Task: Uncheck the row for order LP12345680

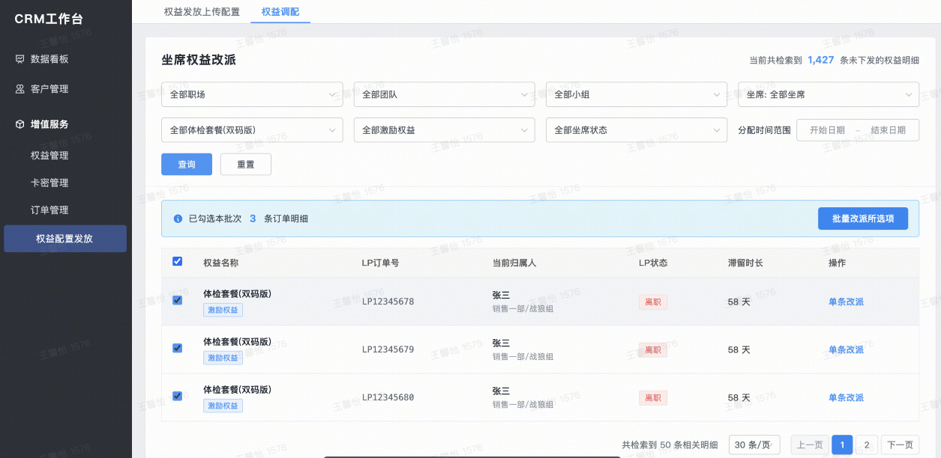Action: (x=178, y=396)
